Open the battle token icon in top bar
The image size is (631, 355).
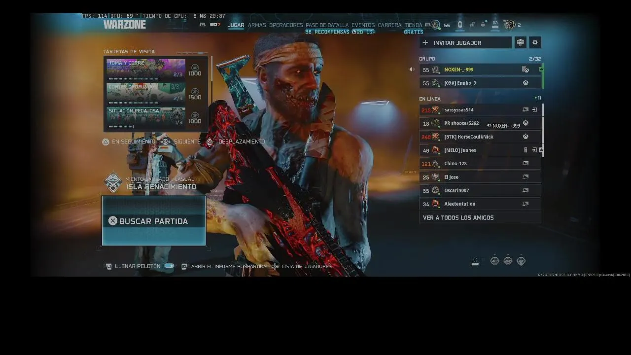click(460, 25)
